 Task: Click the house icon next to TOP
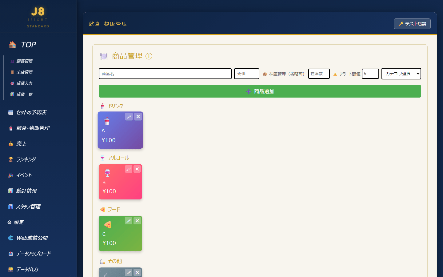13,45
